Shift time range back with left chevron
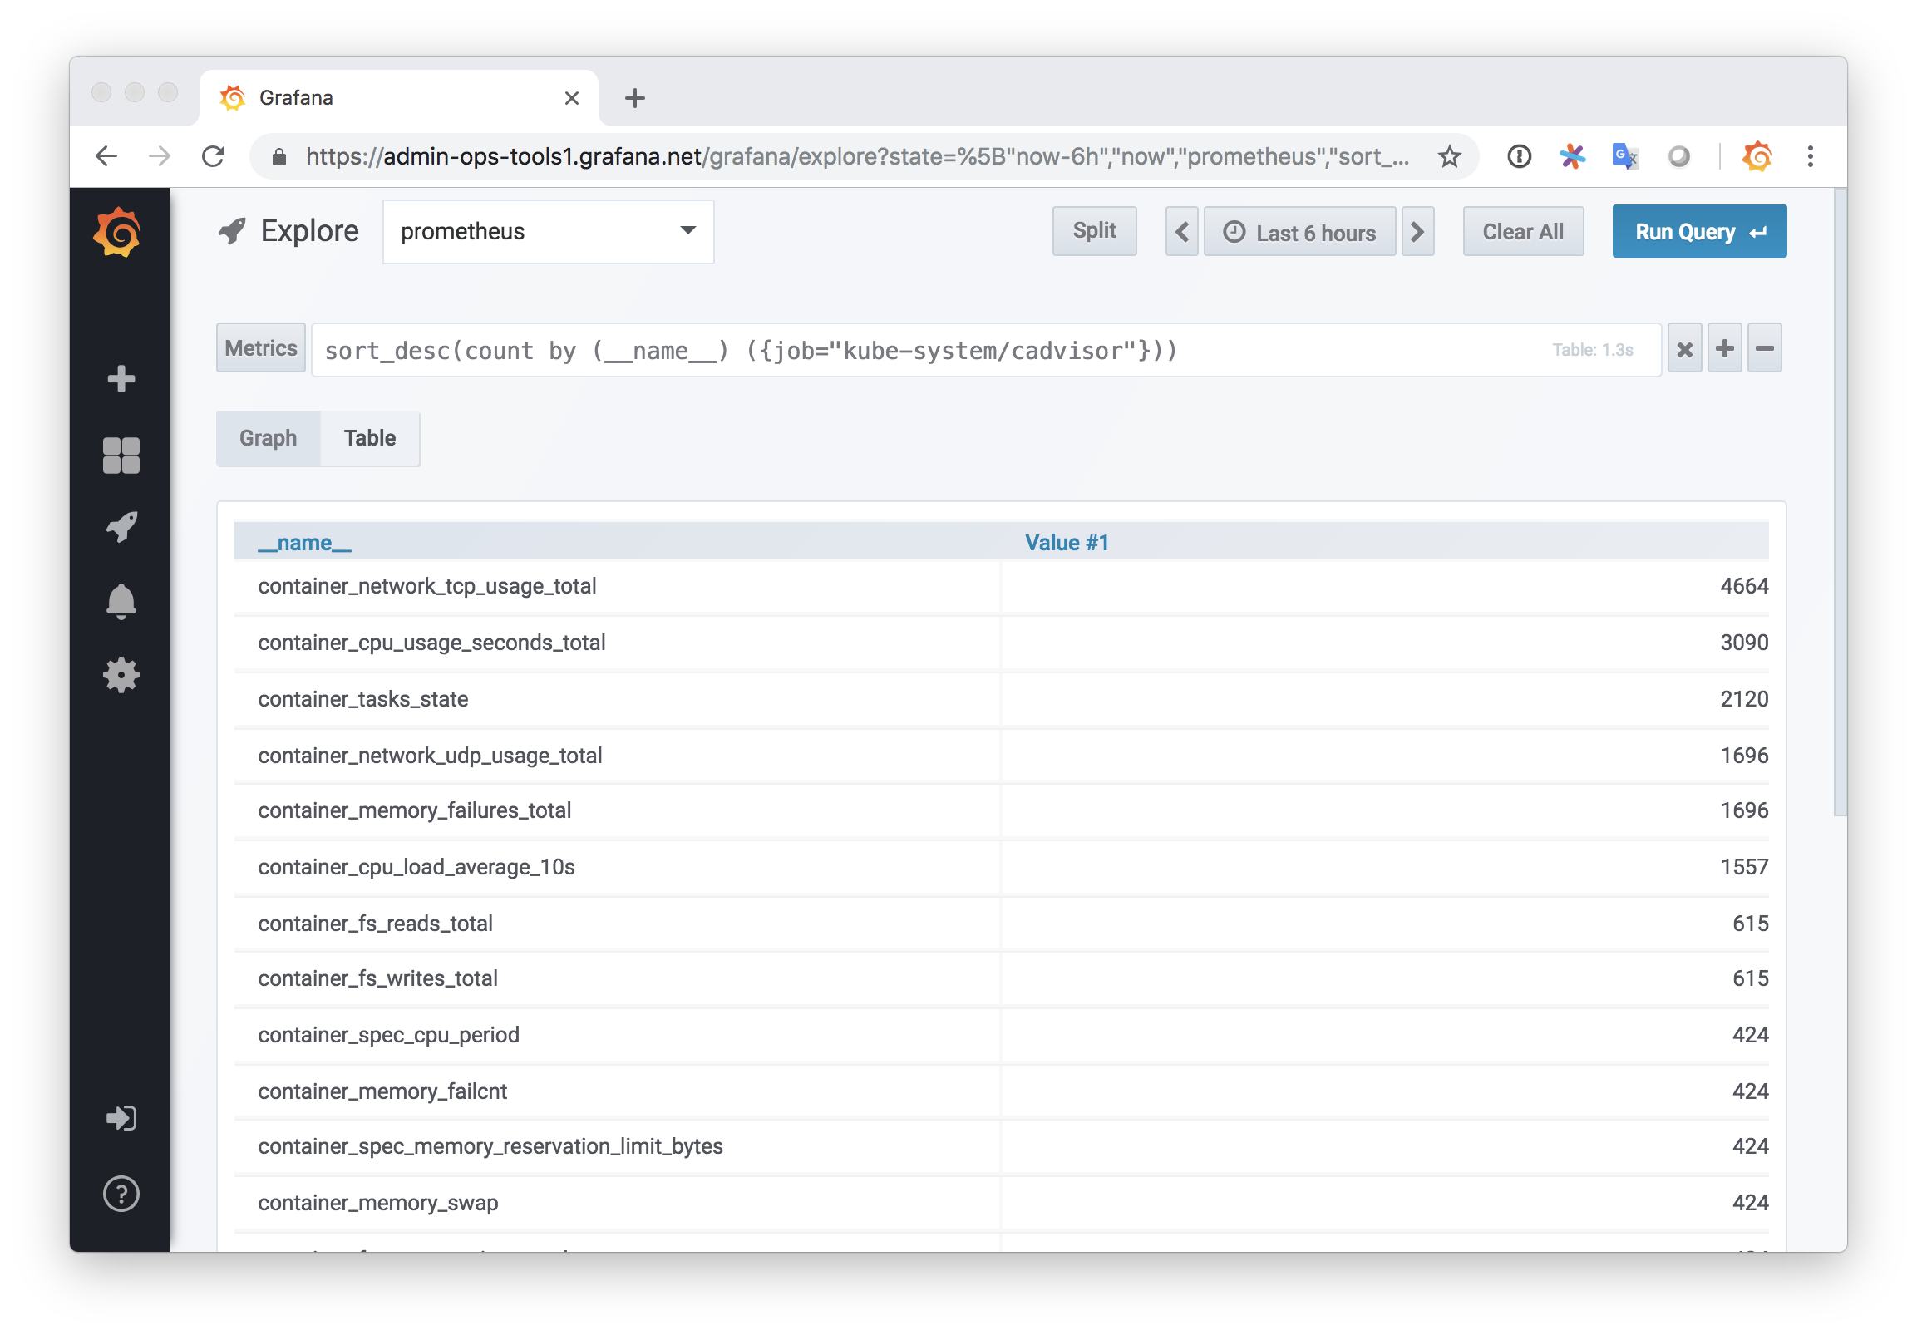 pos(1180,232)
